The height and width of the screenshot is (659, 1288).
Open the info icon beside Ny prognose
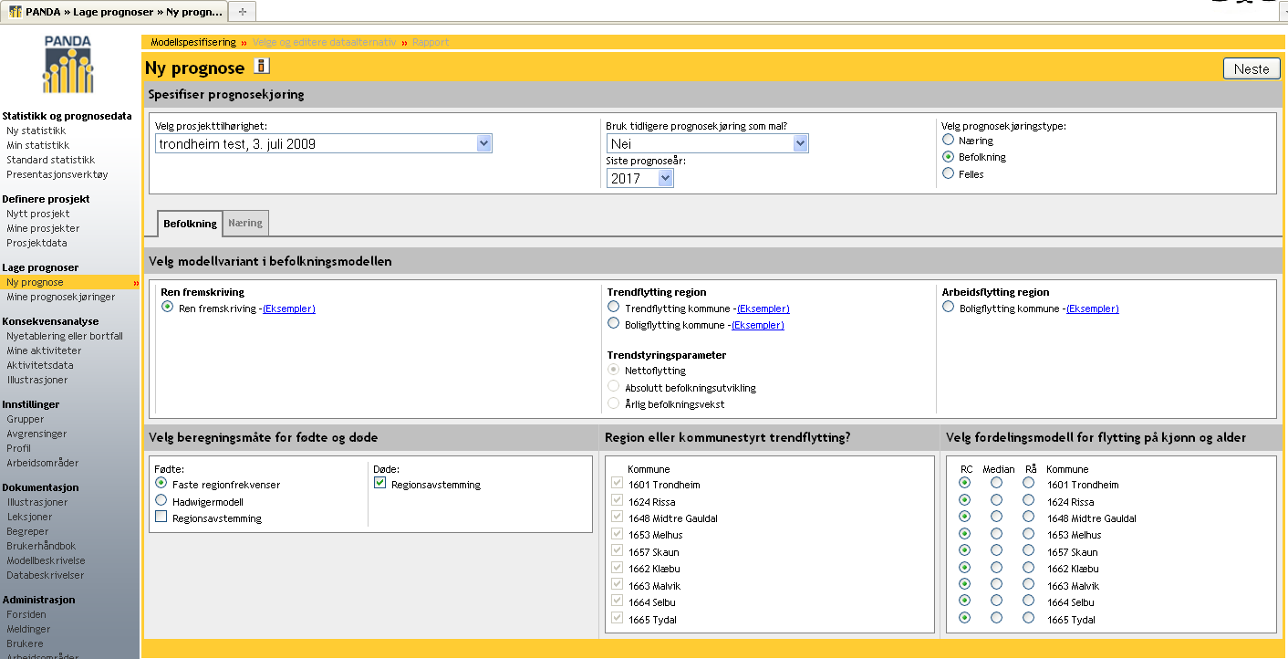tap(262, 66)
